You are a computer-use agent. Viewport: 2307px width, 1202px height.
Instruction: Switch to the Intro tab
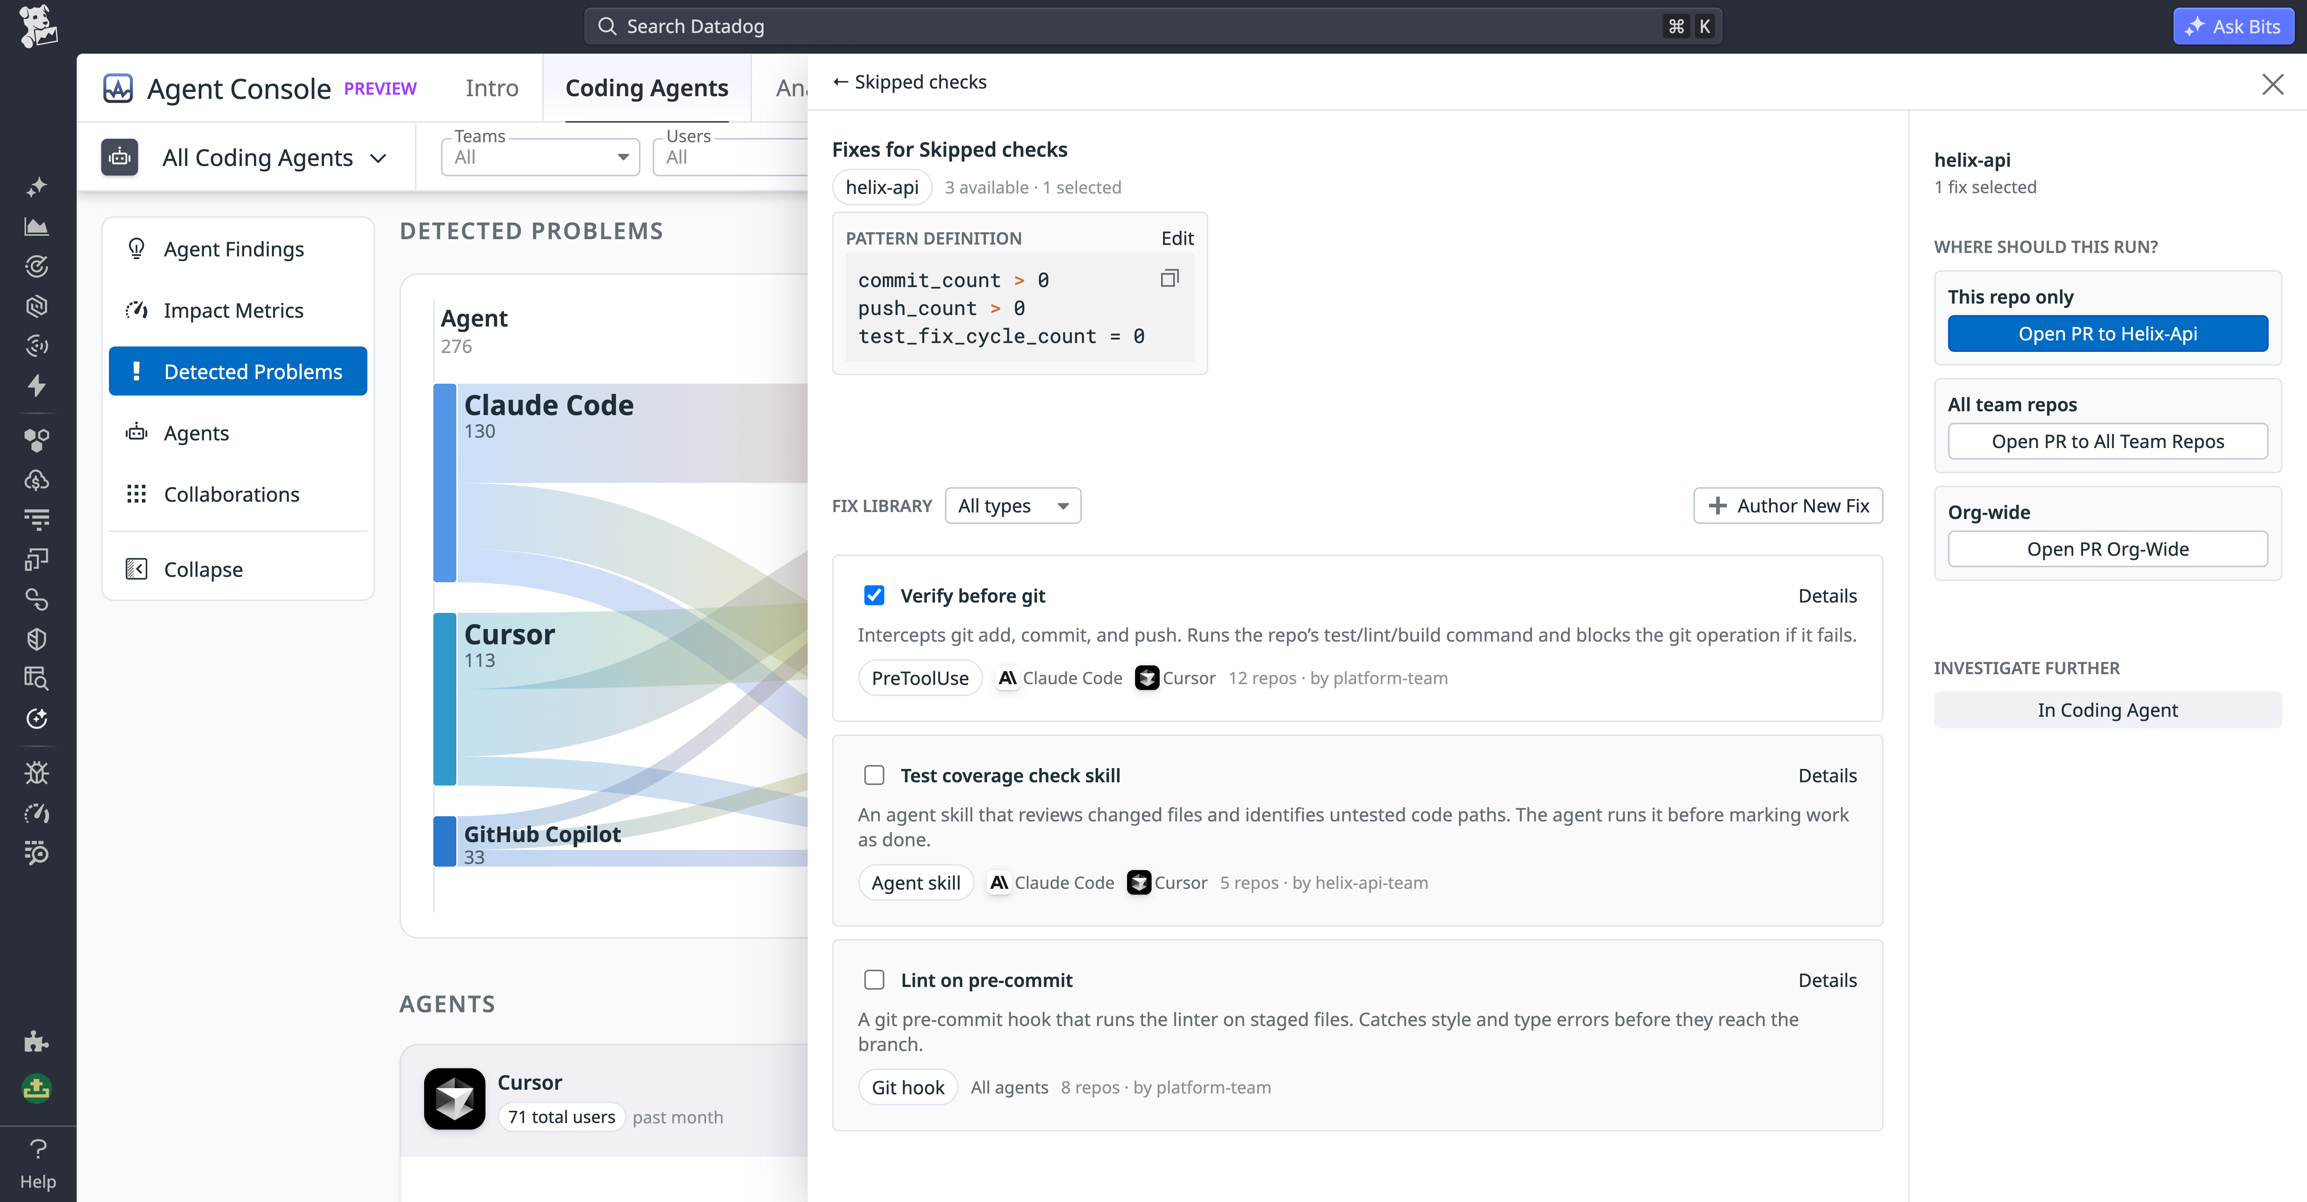click(x=492, y=88)
